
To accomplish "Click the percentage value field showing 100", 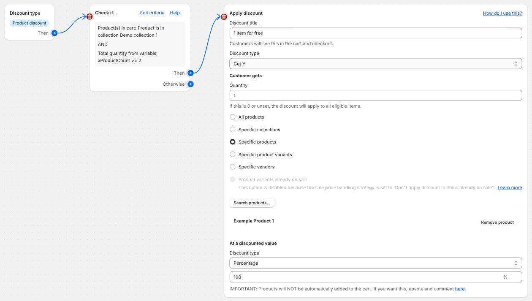I will [x=365, y=277].
